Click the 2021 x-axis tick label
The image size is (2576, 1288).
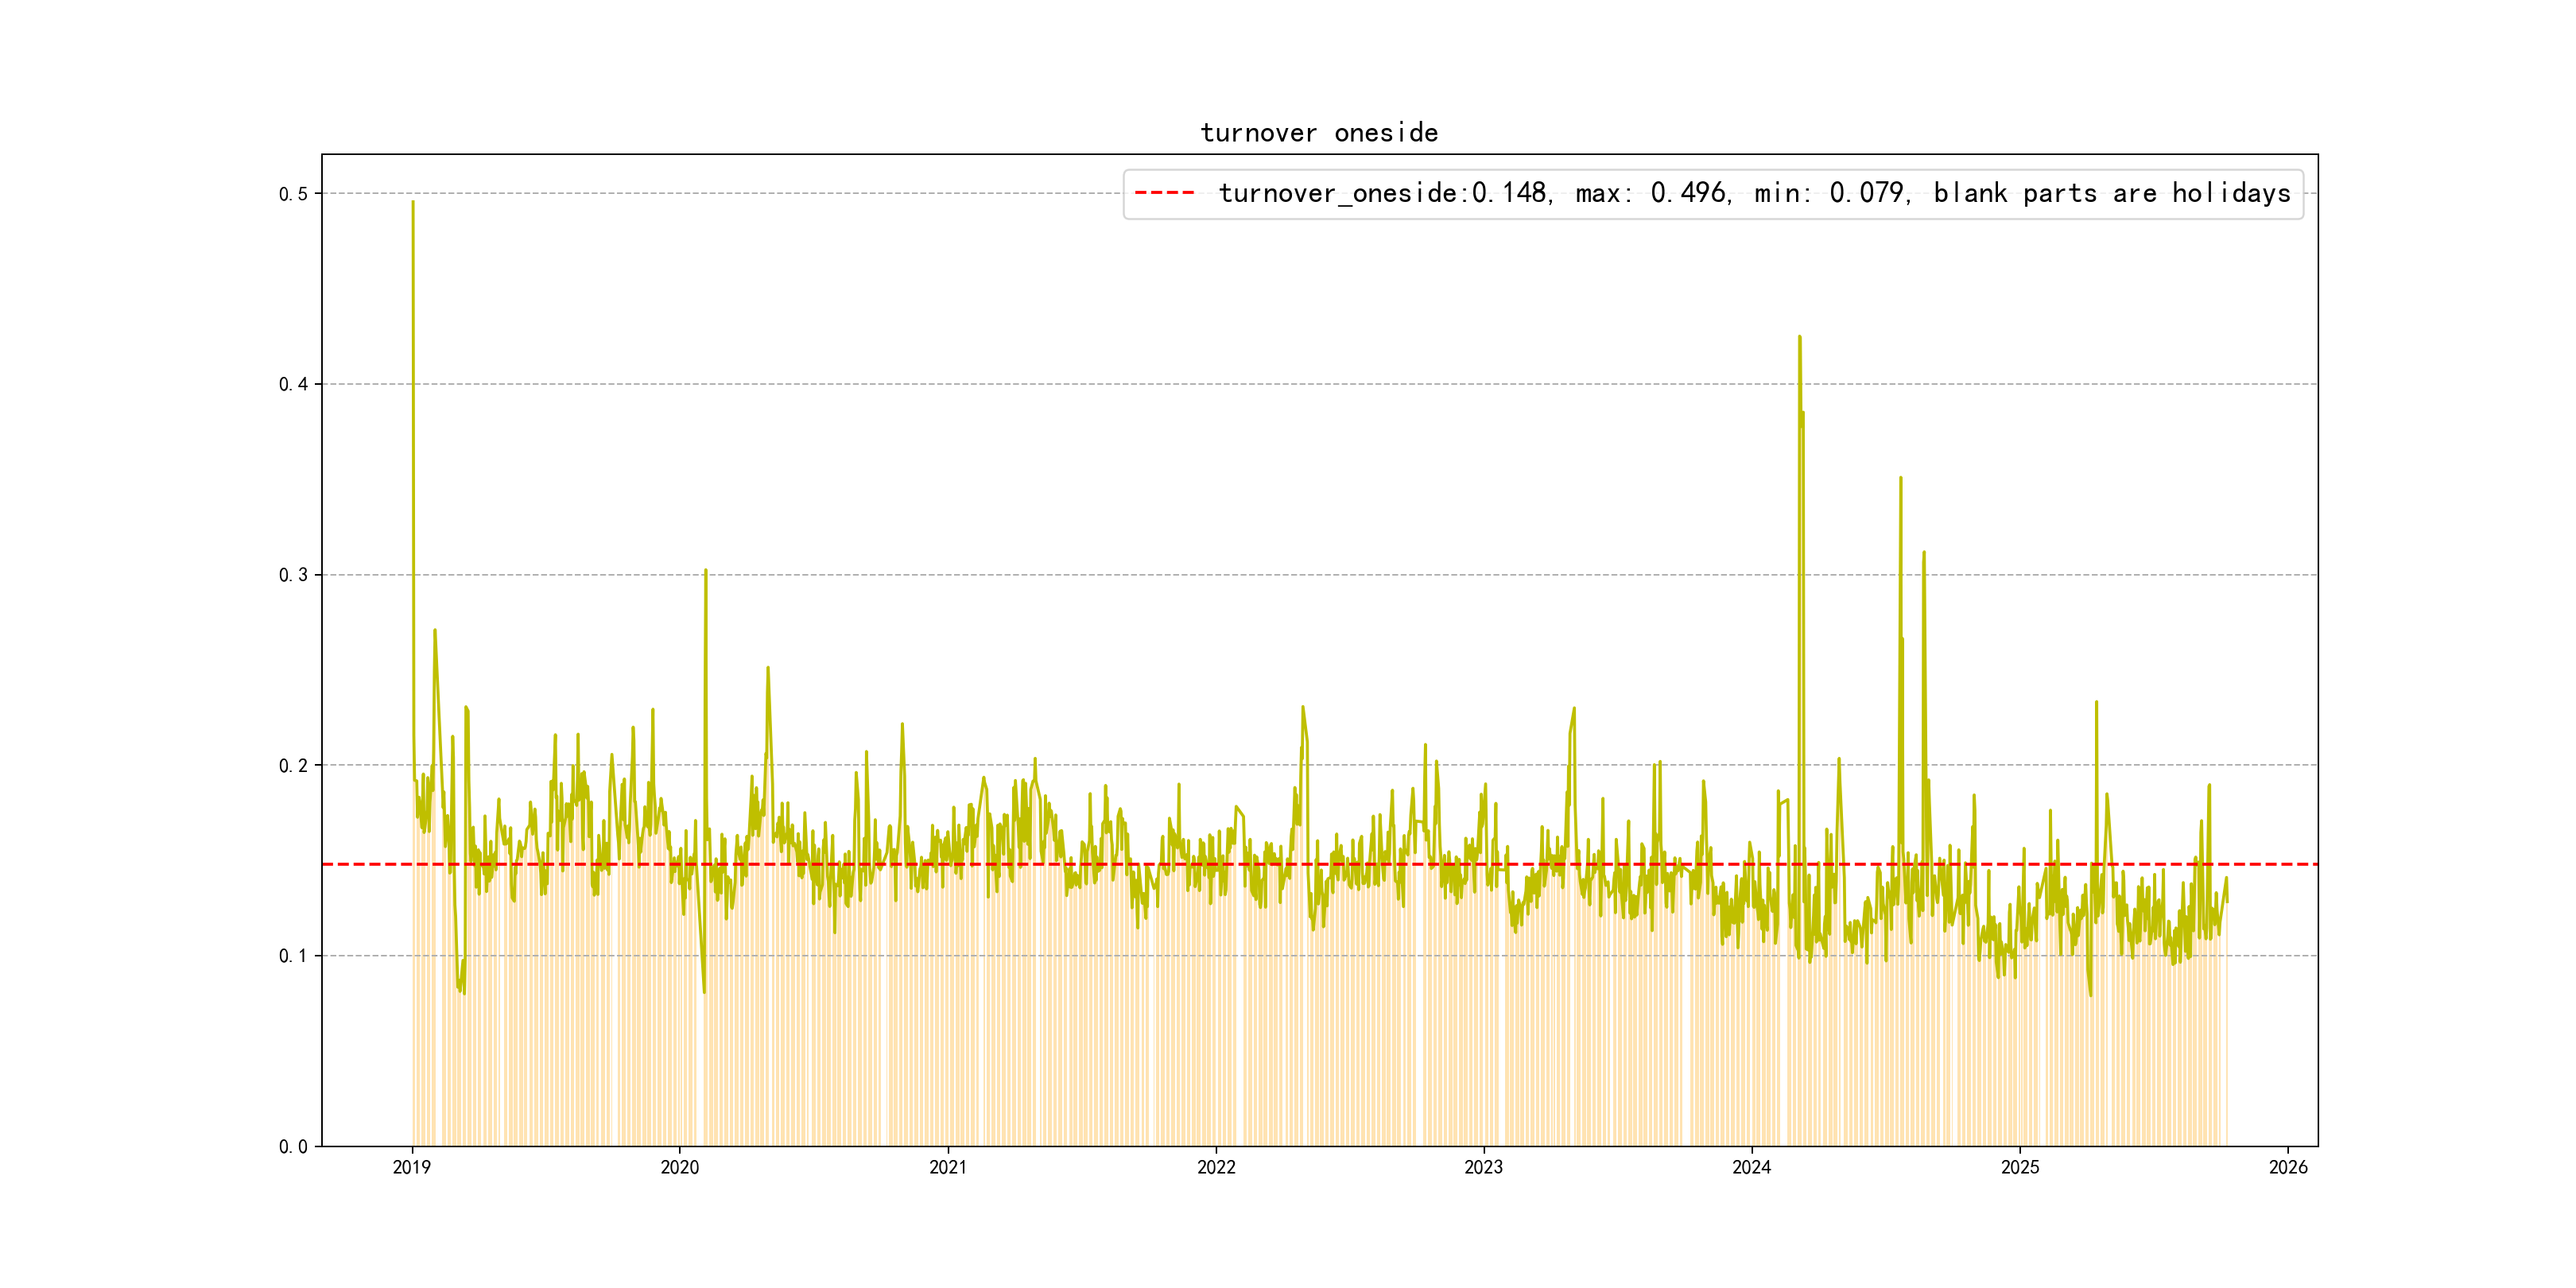tap(948, 1167)
